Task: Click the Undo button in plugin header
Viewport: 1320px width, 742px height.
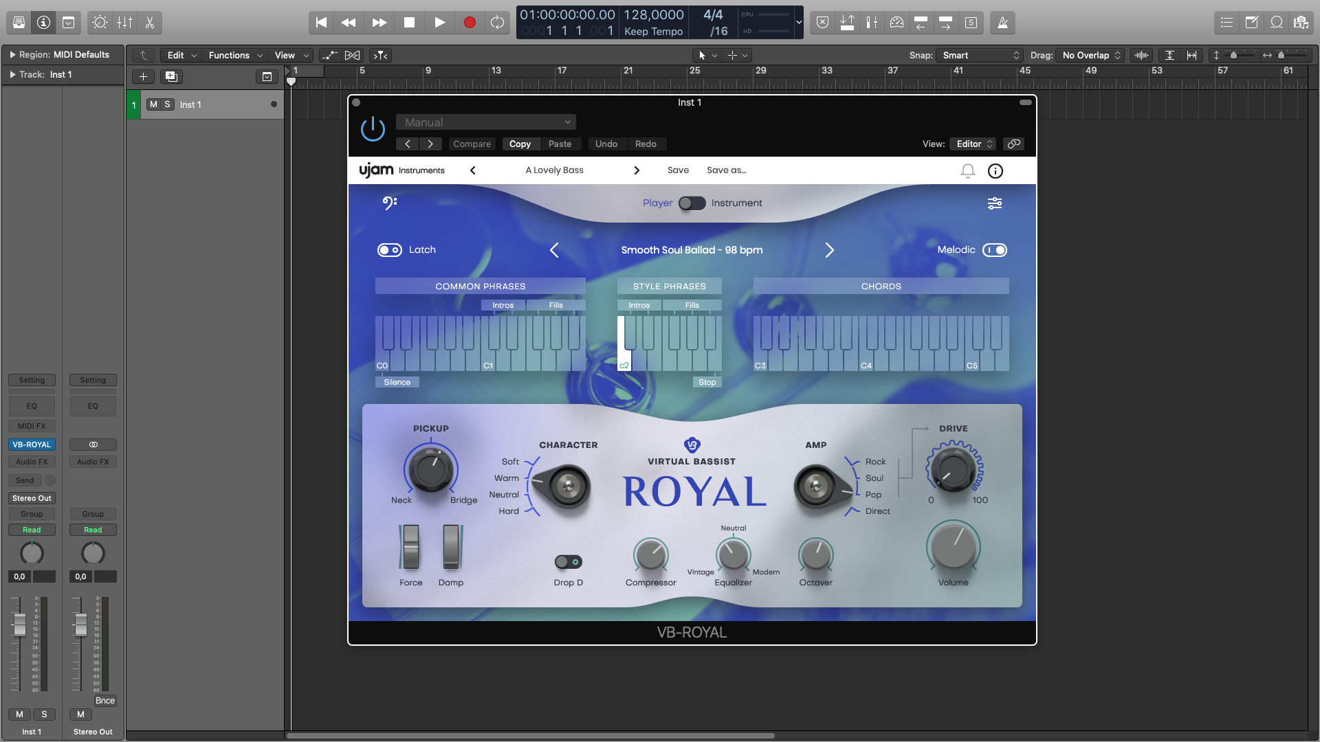Action: point(606,144)
